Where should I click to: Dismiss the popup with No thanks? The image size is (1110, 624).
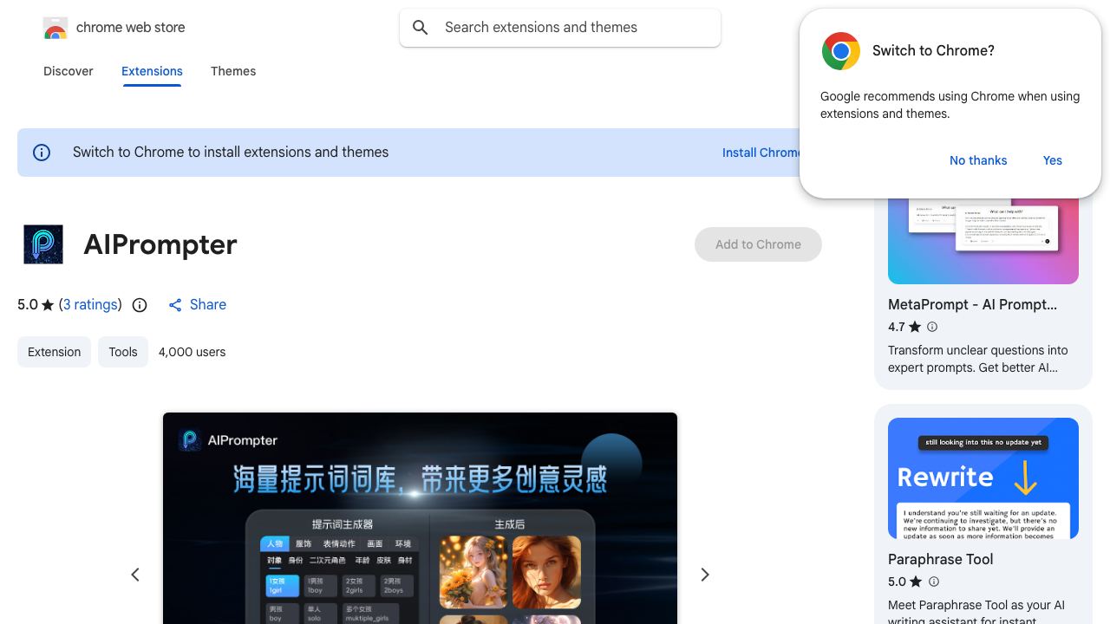pyautogui.click(x=978, y=160)
